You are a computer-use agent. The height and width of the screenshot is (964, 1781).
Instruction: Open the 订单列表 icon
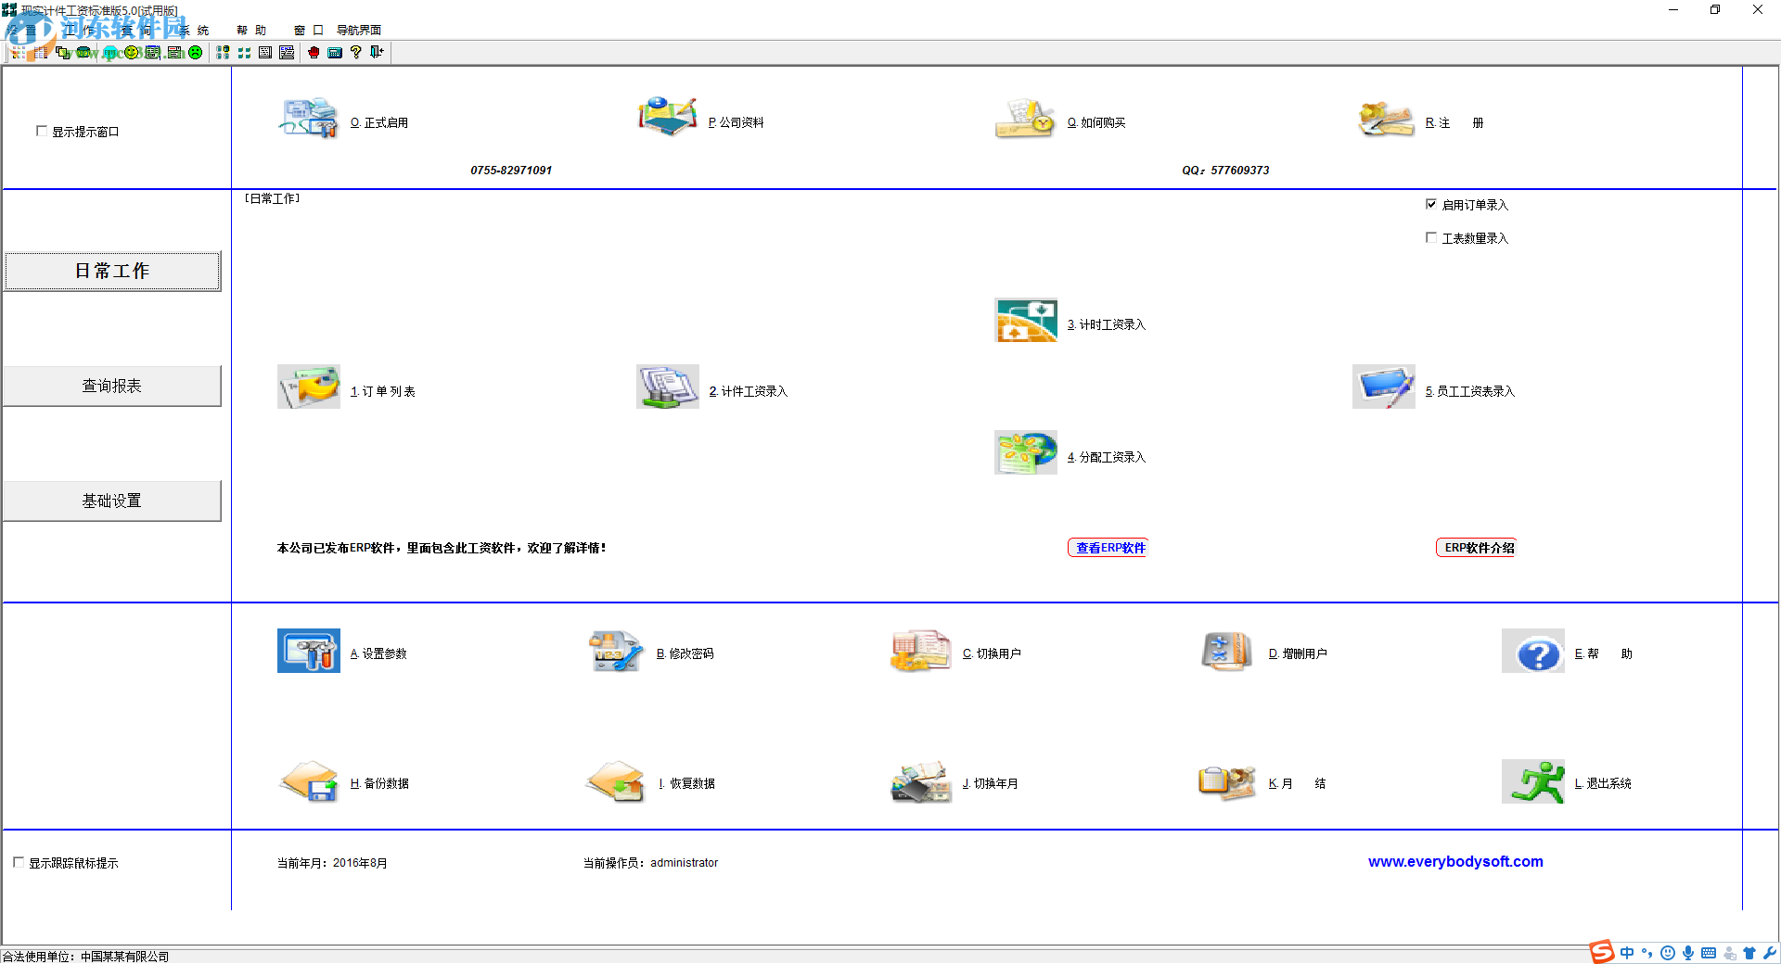tap(309, 387)
